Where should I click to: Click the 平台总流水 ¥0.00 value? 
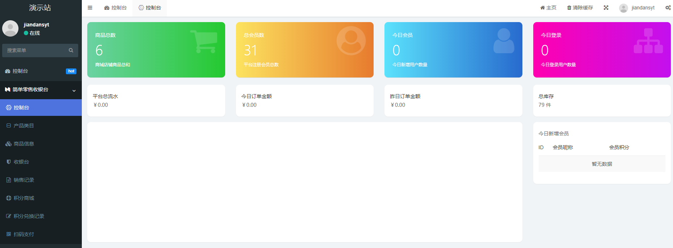101,105
